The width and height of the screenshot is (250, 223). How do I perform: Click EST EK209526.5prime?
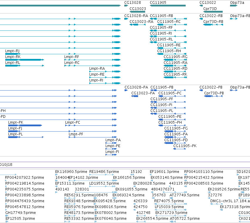tap(224, 189)
